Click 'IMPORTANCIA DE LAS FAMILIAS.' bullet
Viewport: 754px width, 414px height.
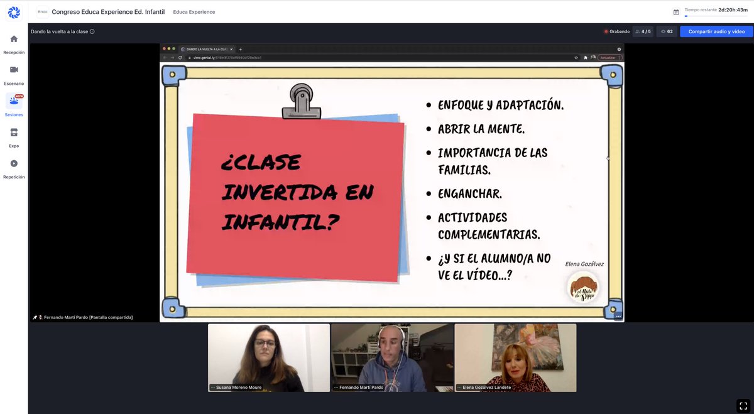click(493, 161)
